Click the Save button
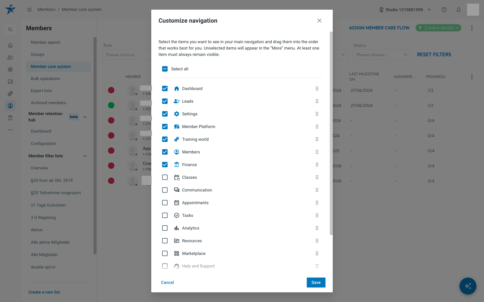Screen dimensions: 484x302 pyautogui.click(x=316, y=282)
